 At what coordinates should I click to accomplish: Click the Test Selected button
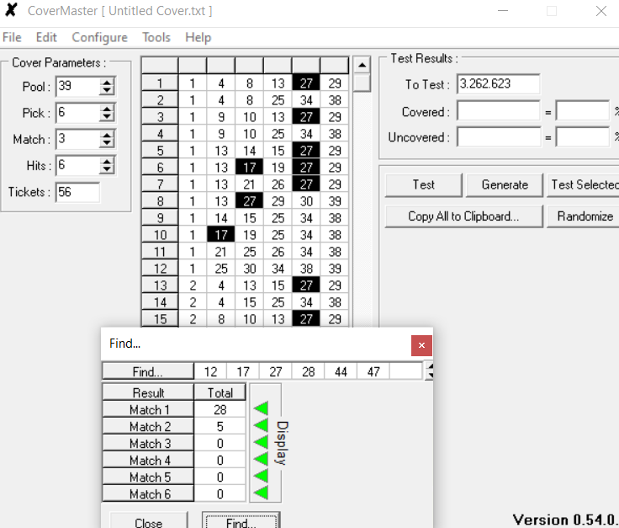(583, 185)
